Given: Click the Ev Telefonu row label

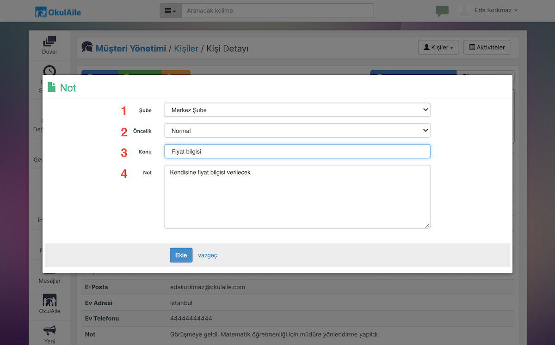Looking at the screenshot, I should (x=102, y=319).
